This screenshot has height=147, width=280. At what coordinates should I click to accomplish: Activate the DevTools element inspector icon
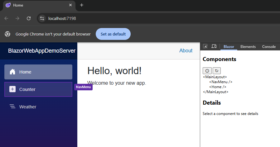click(x=205, y=46)
